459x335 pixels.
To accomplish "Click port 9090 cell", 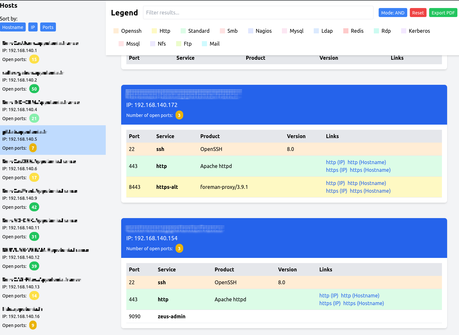I will pyautogui.click(x=135, y=316).
